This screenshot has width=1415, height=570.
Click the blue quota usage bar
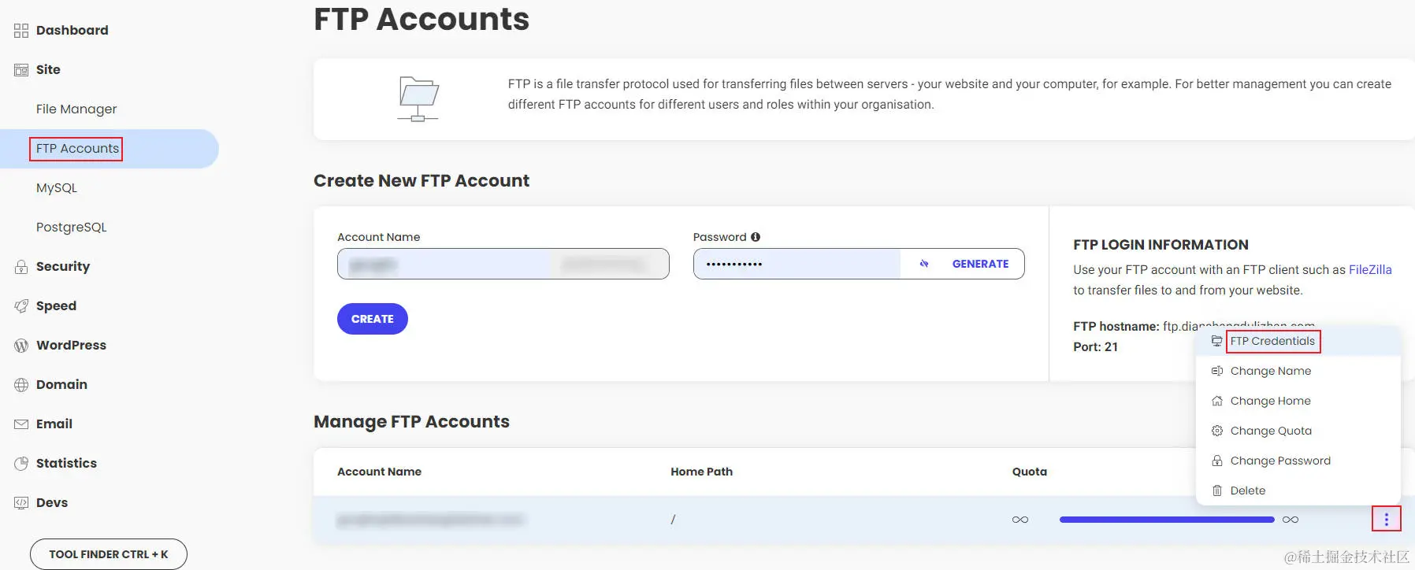[x=1166, y=520]
